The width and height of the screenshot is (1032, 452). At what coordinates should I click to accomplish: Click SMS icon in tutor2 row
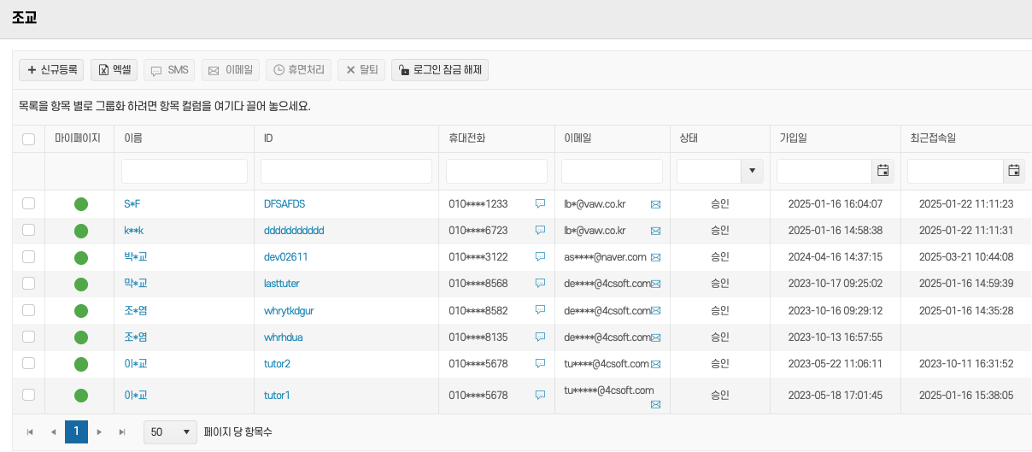[x=540, y=364]
